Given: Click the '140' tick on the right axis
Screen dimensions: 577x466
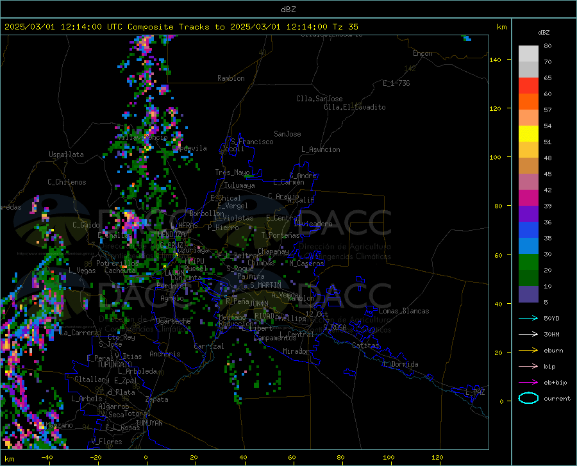Looking at the screenshot, I should [495, 60].
